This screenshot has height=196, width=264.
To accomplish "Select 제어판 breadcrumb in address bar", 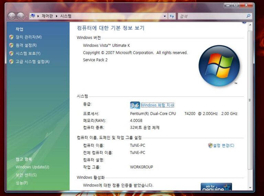I will click(x=47, y=16).
